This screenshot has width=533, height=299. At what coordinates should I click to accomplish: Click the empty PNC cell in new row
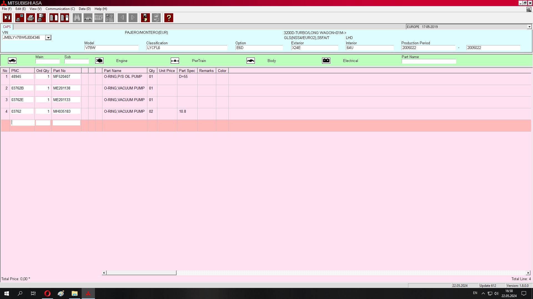pyautogui.click(x=22, y=123)
